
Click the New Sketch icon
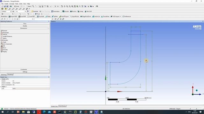(x=28, y=11)
